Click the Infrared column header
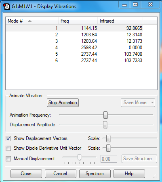Image resolution: width=162 pixels, height=182 pixels. (120, 21)
